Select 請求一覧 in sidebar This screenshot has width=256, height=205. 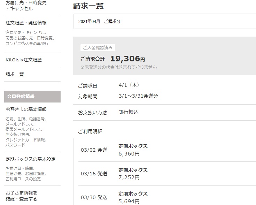(15, 74)
